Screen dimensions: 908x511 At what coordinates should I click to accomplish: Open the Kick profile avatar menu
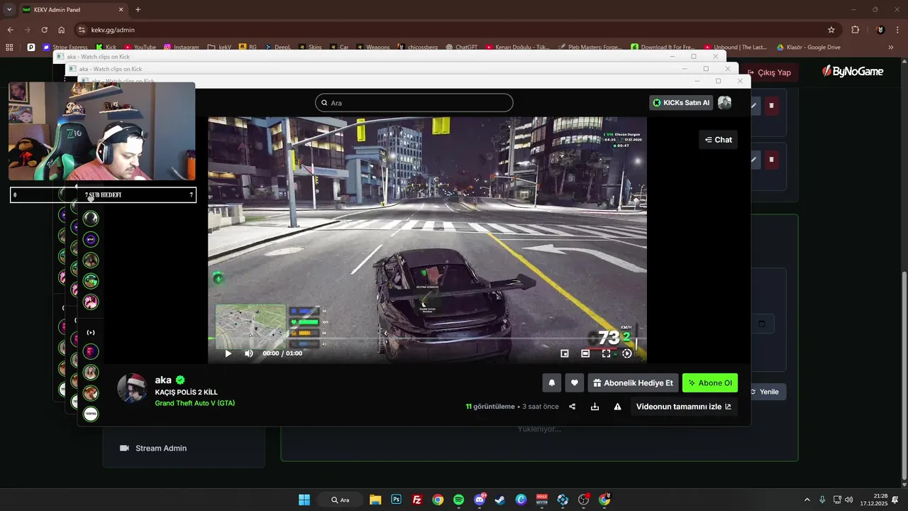tap(724, 103)
